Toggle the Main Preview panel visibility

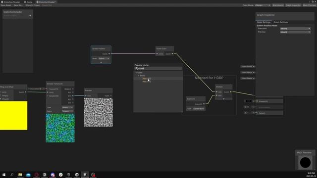pos(309,5)
